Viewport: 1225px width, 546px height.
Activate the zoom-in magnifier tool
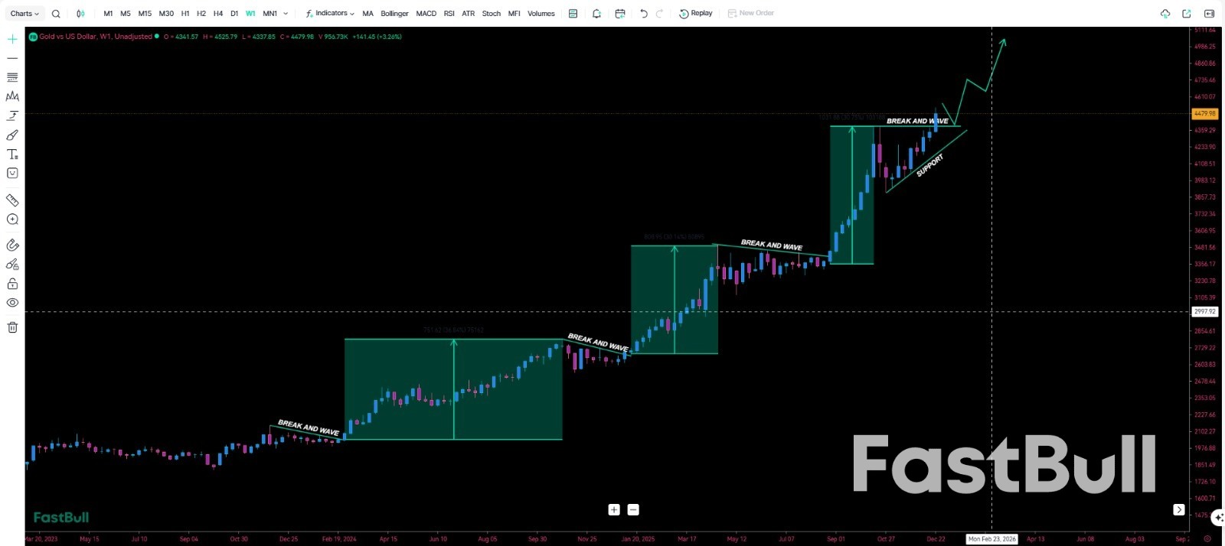12,219
